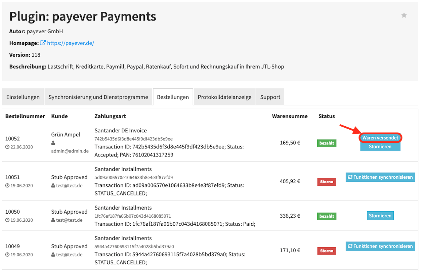Click clock icon next to 22.06.2020
The image size is (421, 271).
[x=7, y=147]
